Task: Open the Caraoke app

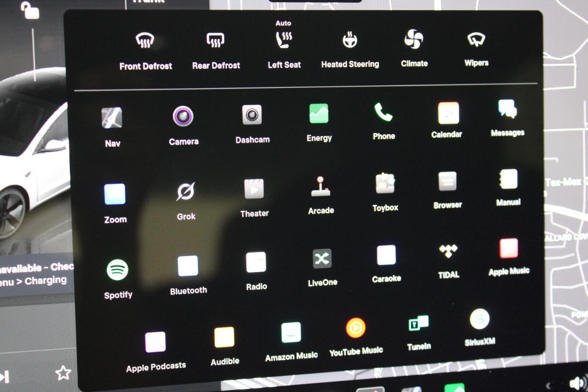Action: click(x=386, y=255)
